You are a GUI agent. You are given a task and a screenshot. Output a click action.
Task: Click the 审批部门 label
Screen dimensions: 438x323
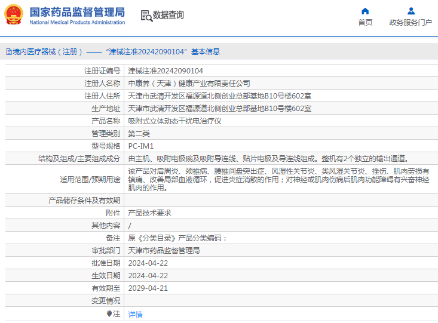pyautogui.click(x=106, y=251)
